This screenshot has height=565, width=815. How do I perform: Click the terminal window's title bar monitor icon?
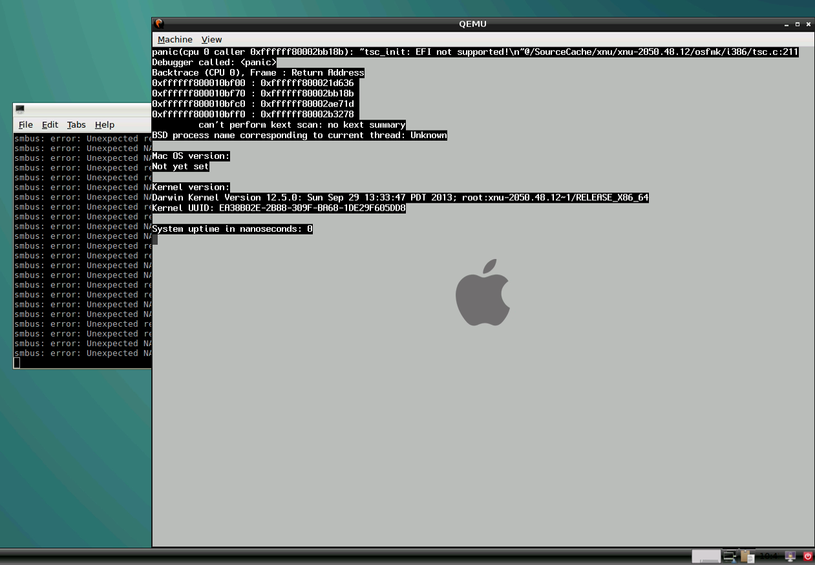pos(20,109)
